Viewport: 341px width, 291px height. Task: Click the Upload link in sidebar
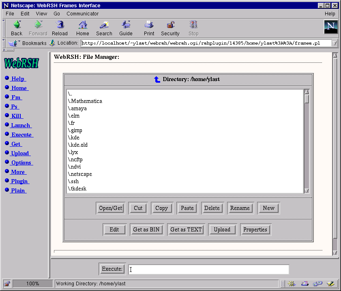[20, 154]
